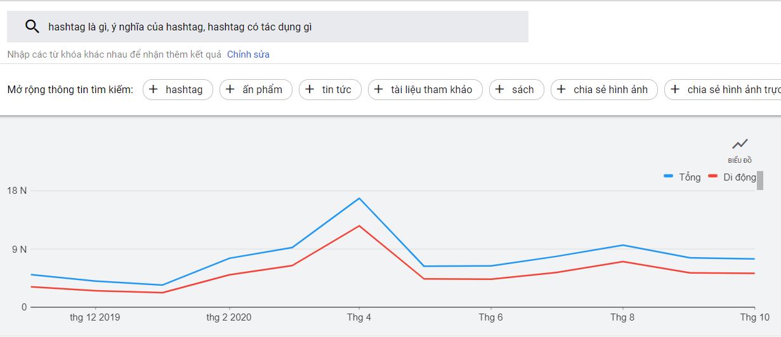Click plus icon on sách chip
Screen dimensions: 781x337
pyautogui.click(x=500, y=89)
